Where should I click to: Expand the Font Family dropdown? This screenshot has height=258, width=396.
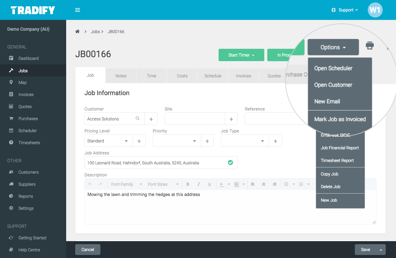click(x=126, y=184)
